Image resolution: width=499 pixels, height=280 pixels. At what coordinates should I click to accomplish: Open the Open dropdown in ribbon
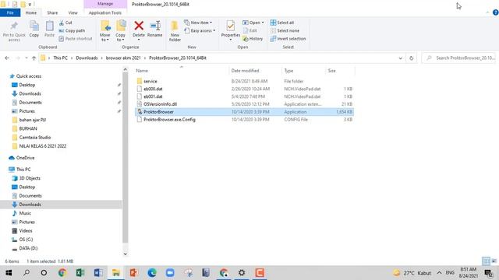pos(253,23)
